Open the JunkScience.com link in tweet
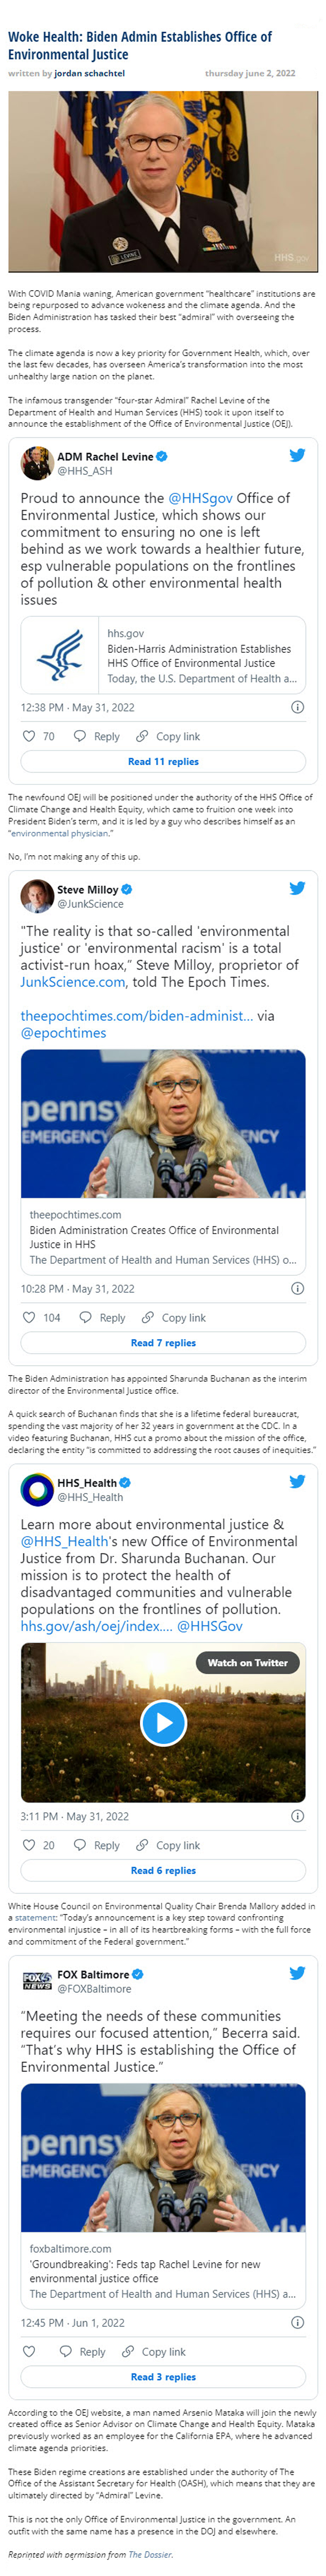326x2576 pixels. pyautogui.click(x=73, y=982)
